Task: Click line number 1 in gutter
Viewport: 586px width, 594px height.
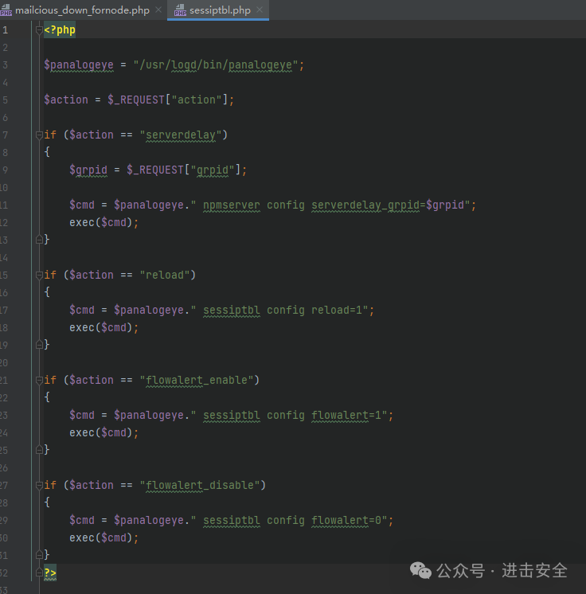Action: 5,30
